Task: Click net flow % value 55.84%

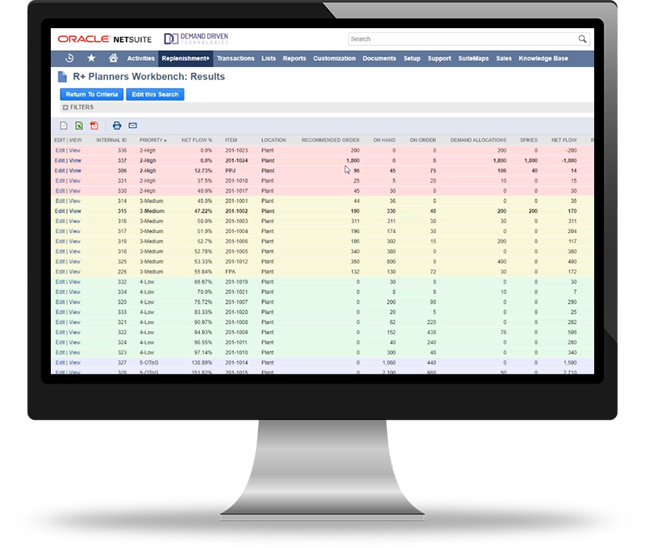Action: pyautogui.click(x=203, y=272)
